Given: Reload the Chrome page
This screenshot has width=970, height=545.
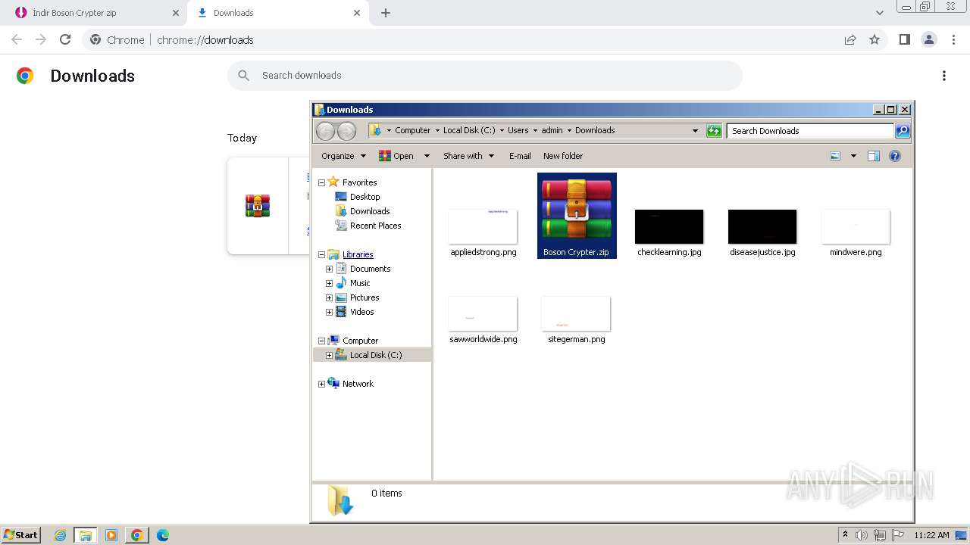Looking at the screenshot, I should (65, 39).
